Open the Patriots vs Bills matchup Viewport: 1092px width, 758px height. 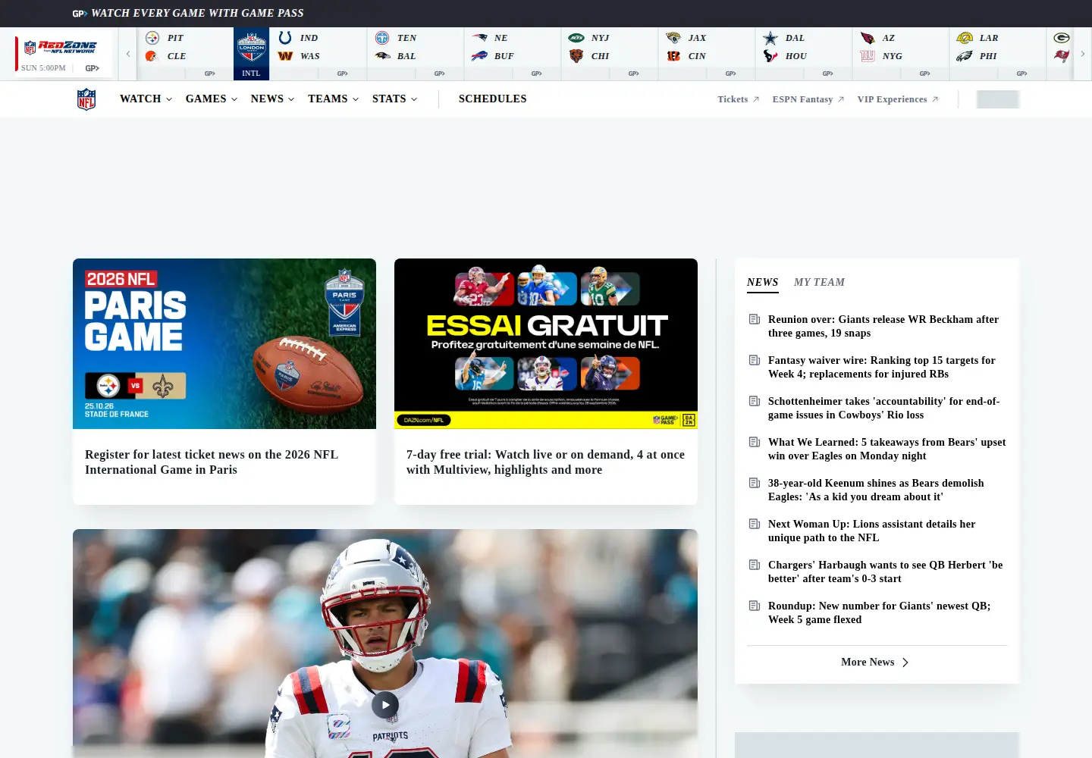[x=513, y=54]
